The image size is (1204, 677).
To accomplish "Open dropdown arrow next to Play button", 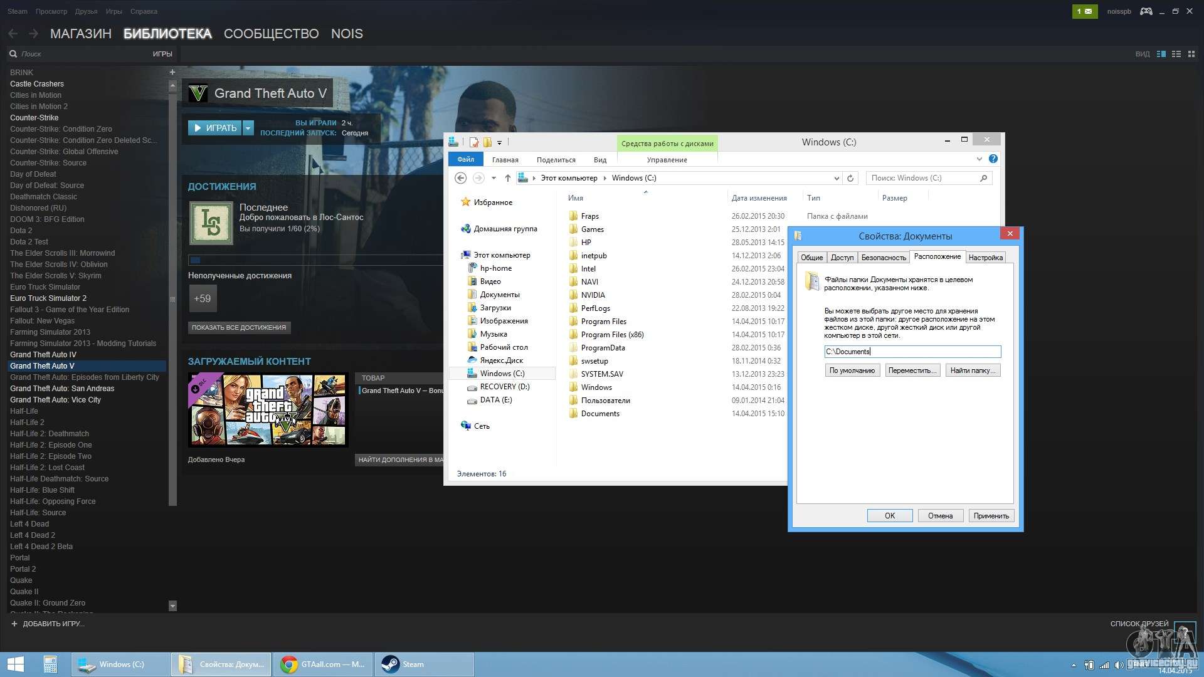I will click(248, 128).
